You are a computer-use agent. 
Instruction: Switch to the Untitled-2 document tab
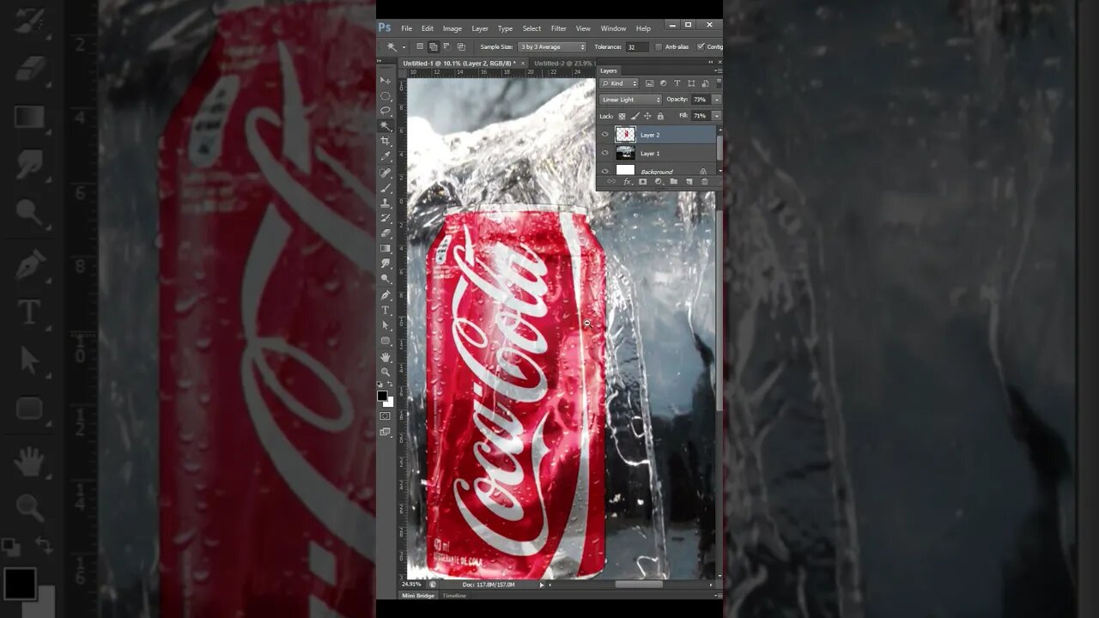pos(564,63)
